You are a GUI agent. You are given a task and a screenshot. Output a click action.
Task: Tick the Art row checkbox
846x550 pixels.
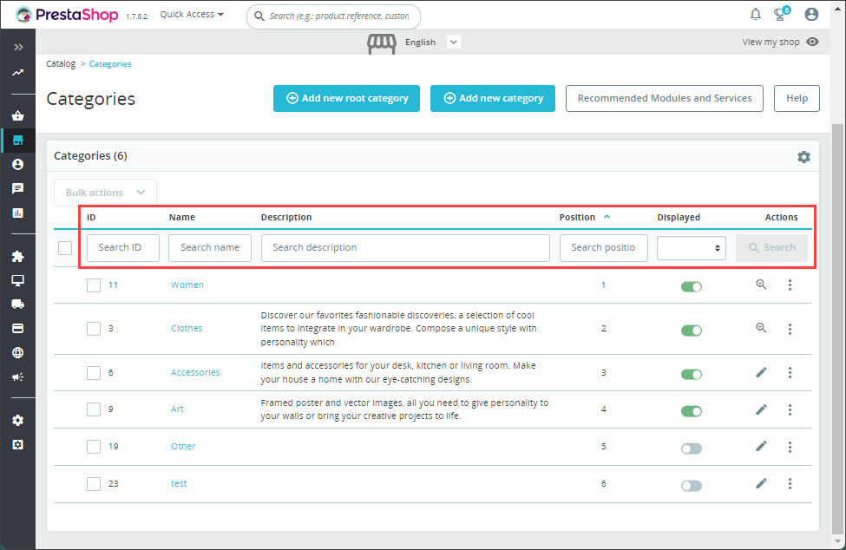click(94, 409)
